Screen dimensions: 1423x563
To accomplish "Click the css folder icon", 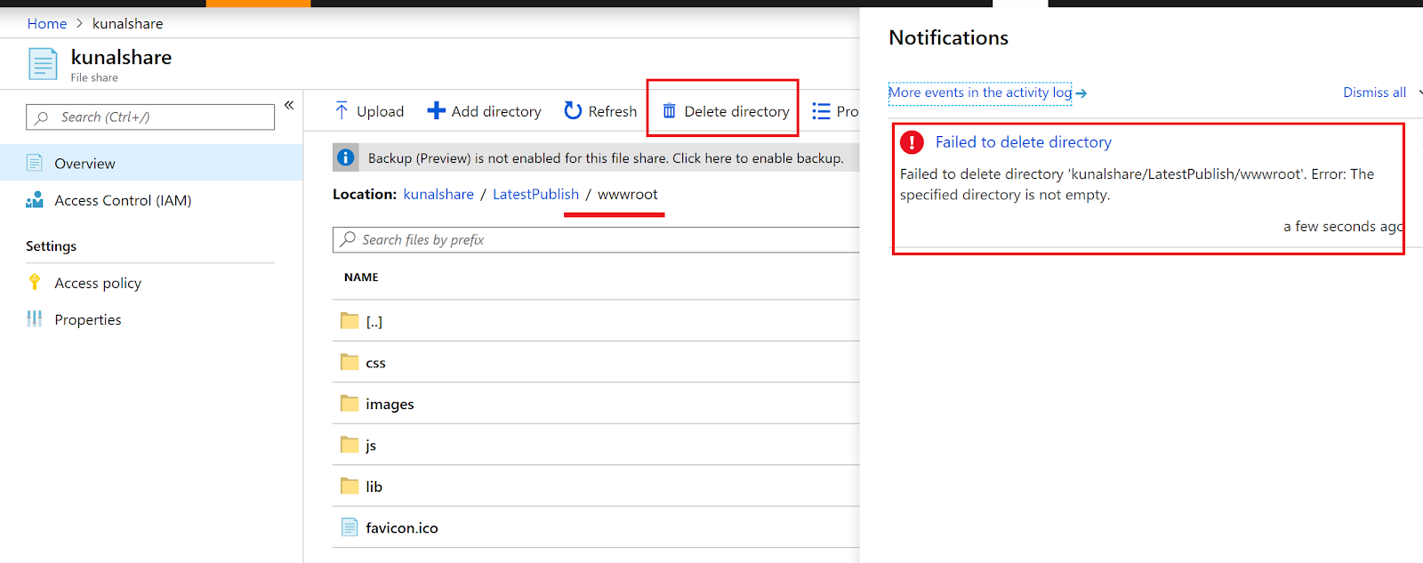I will click(x=350, y=361).
